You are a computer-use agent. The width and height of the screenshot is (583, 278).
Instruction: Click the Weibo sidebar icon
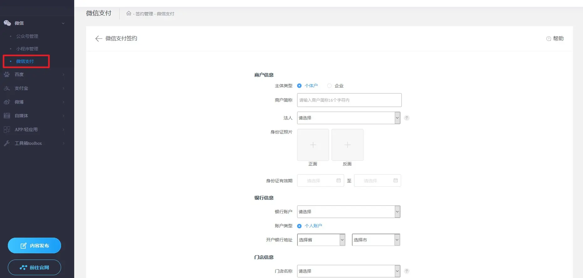[7, 102]
